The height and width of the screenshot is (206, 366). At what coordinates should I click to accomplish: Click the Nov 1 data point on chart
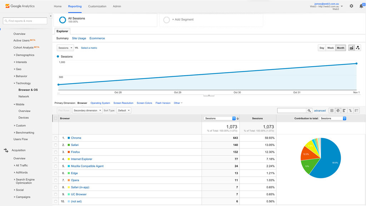pos(356,63)
